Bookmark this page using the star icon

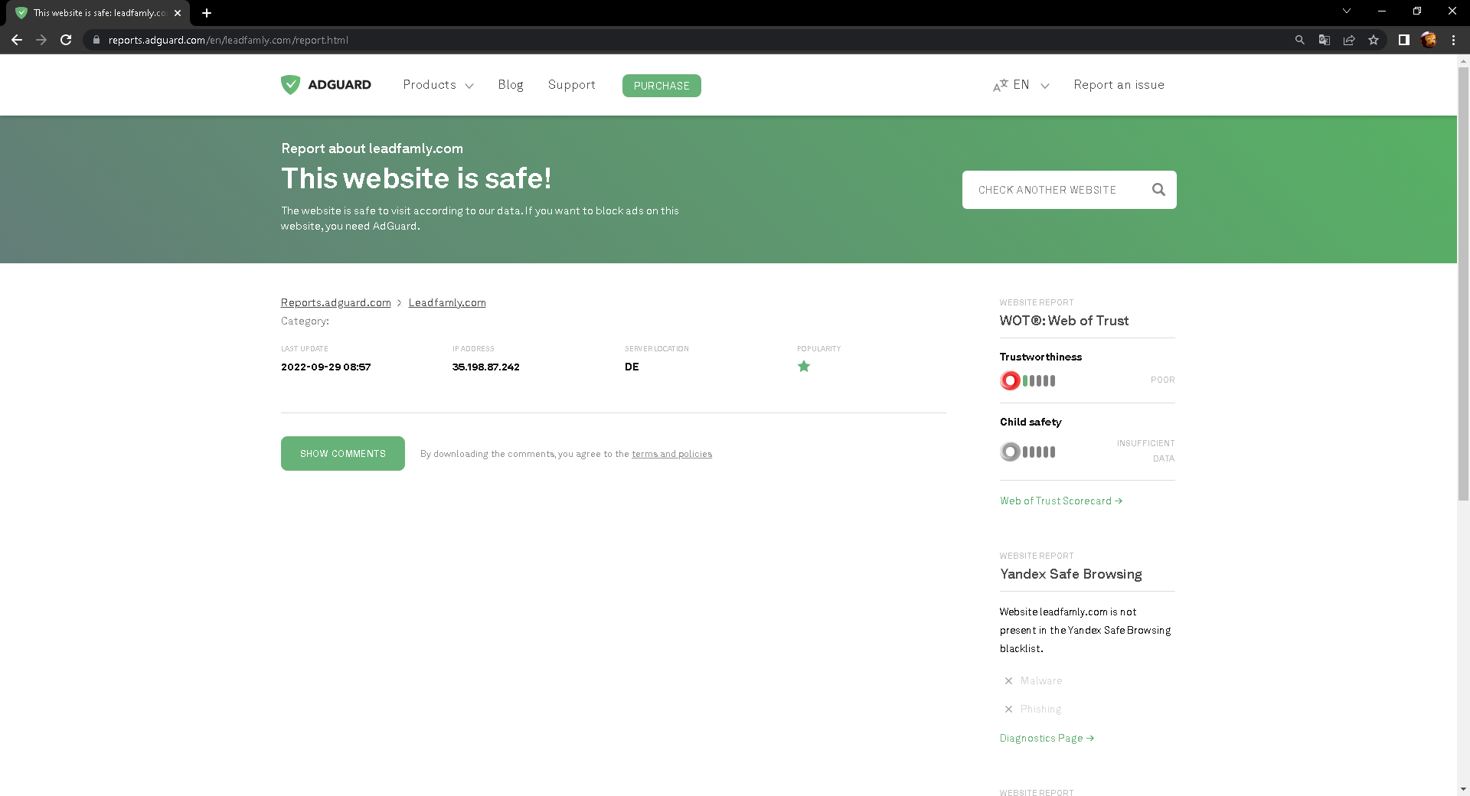coord(1374,40)
